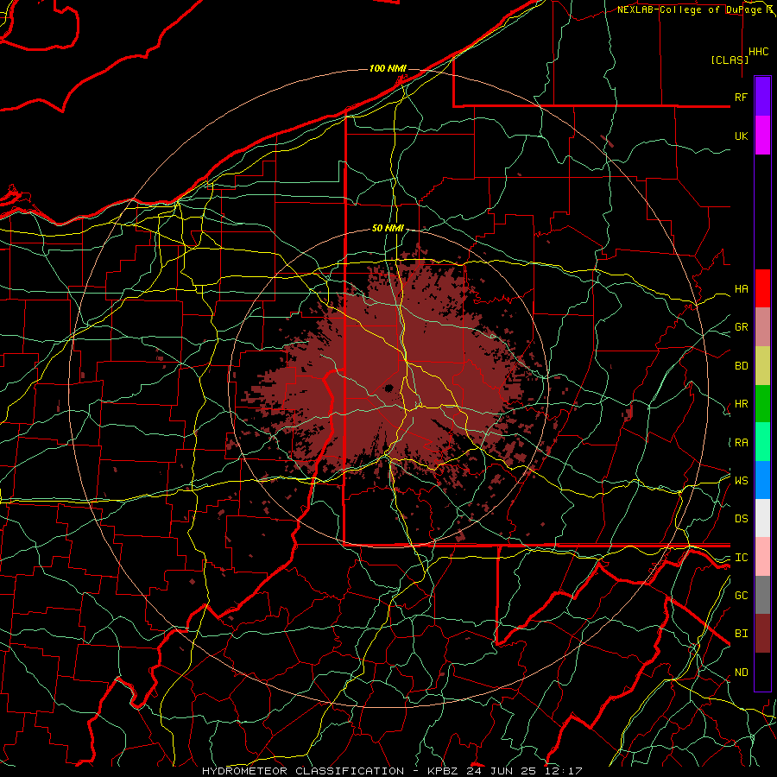Click the black radar site dot
The height and width of the screenshot is (777, 777).
(x=389, y=388)
